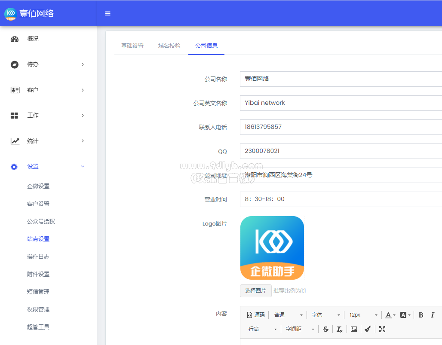Expand the 客户 menu chevron
Viewport: 442px width, 345px height.
(83, 90)
